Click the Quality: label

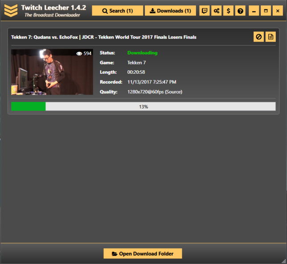(109, 92)
